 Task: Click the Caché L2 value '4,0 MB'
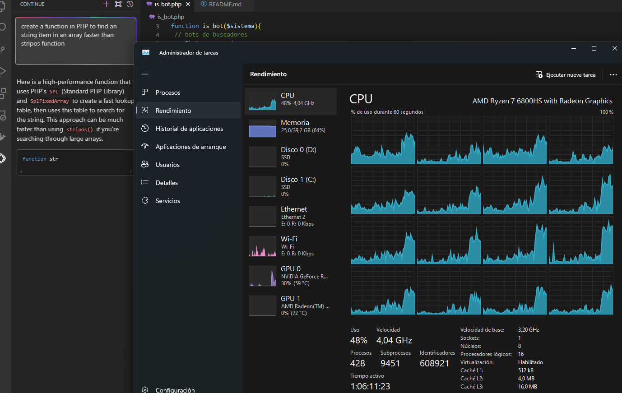pyautogui.click(x=526, y=379)
